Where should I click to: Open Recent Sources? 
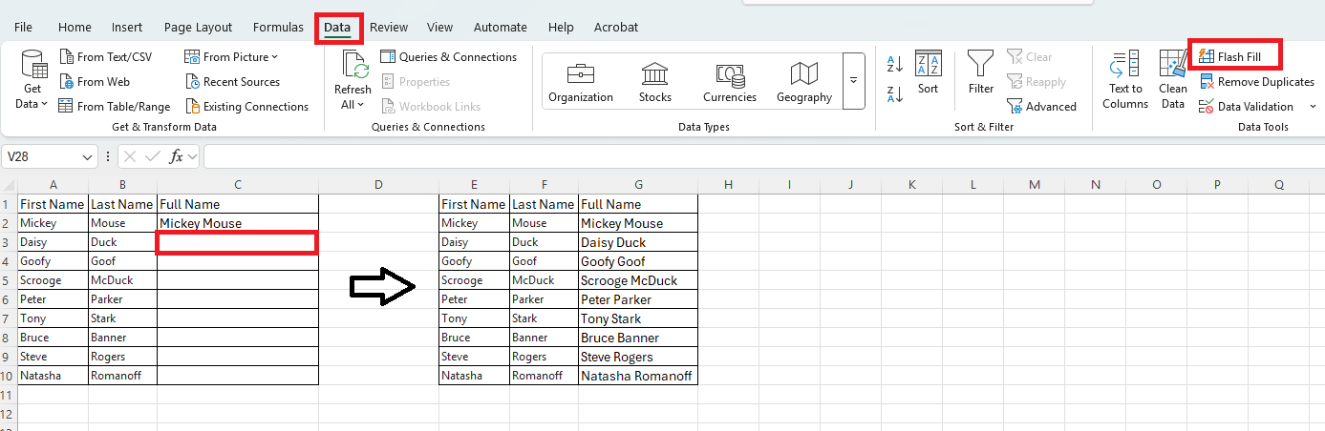tap(232, 82)
